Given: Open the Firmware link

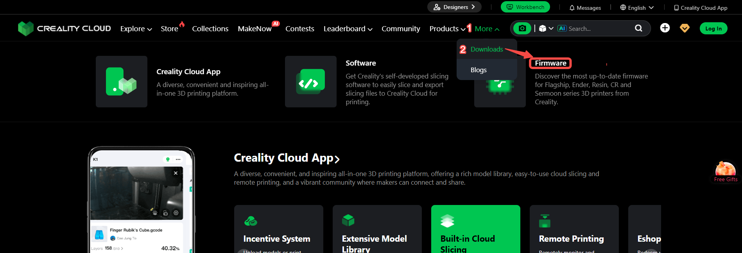Looking at the screenshot, I should click(550, 63).
